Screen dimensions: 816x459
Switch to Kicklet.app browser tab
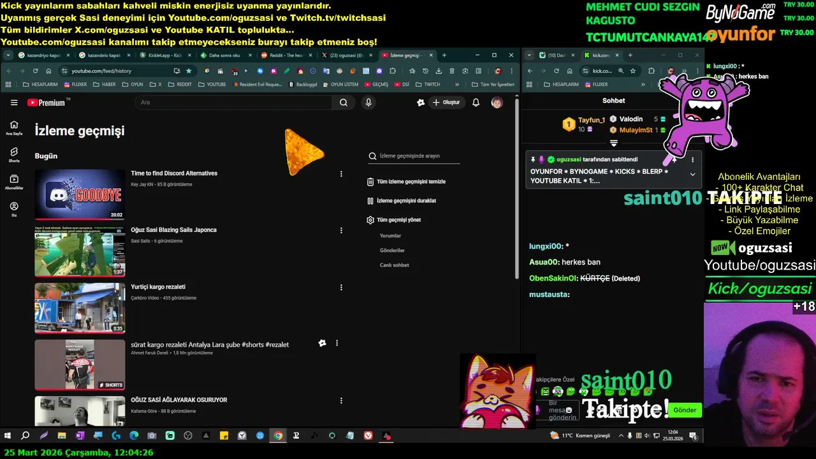point(164,55)
